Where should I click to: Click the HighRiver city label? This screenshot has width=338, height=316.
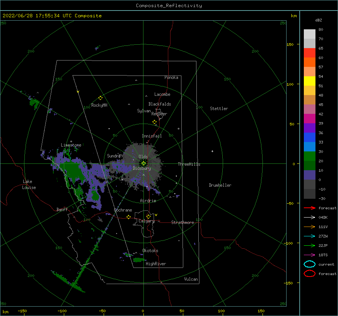coord(156,264)
